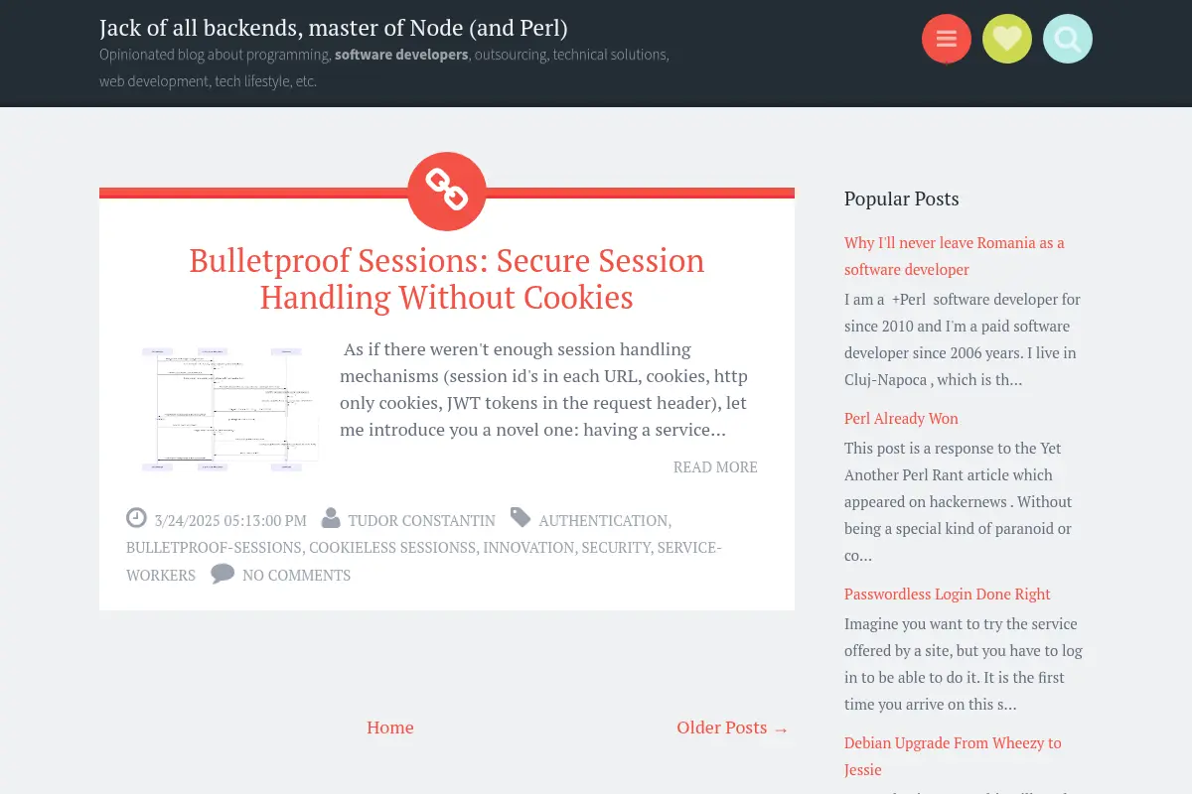
Task: Open the sequence diagram thumbnail
Action: pos(230,409)
